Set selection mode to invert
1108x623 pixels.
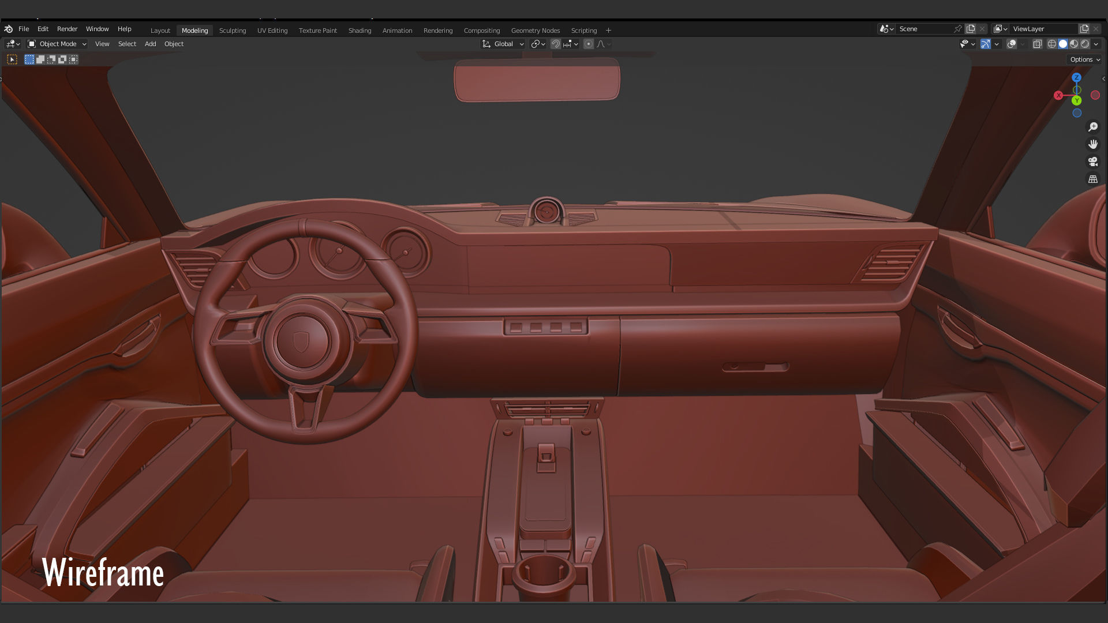coord(62,59)
